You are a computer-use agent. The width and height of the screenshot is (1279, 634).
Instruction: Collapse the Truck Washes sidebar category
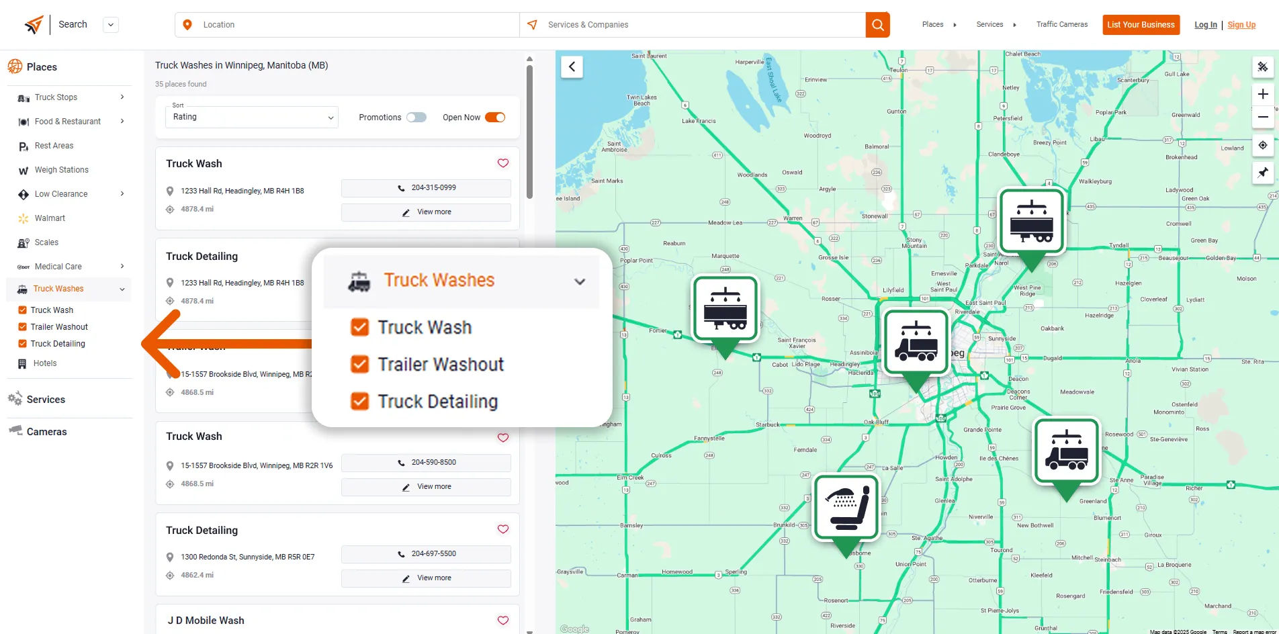pyautogui.click(x=122, y=289)
